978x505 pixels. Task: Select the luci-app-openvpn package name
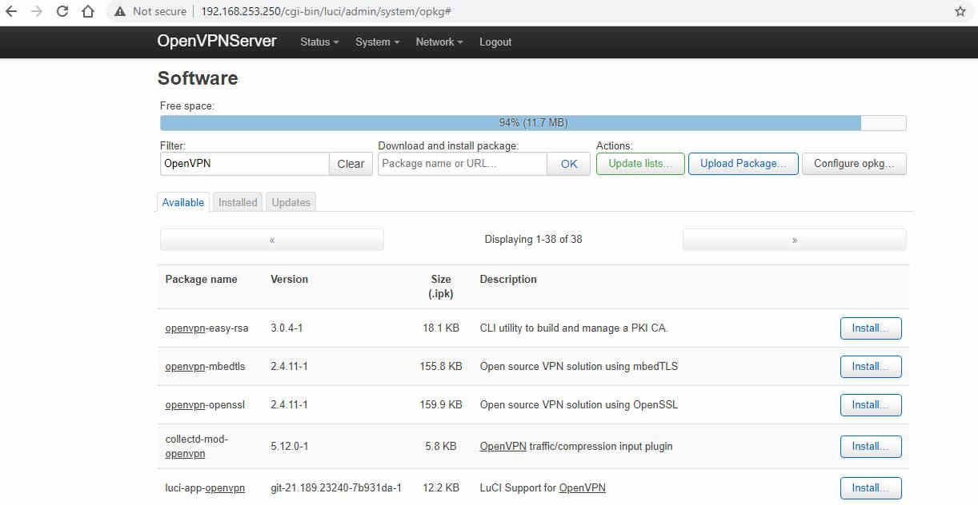pyautogui.click(x=206, y=488)
